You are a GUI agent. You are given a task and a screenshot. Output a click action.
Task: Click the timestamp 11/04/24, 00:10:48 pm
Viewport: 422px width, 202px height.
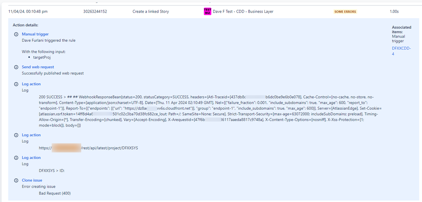(28, 11)
